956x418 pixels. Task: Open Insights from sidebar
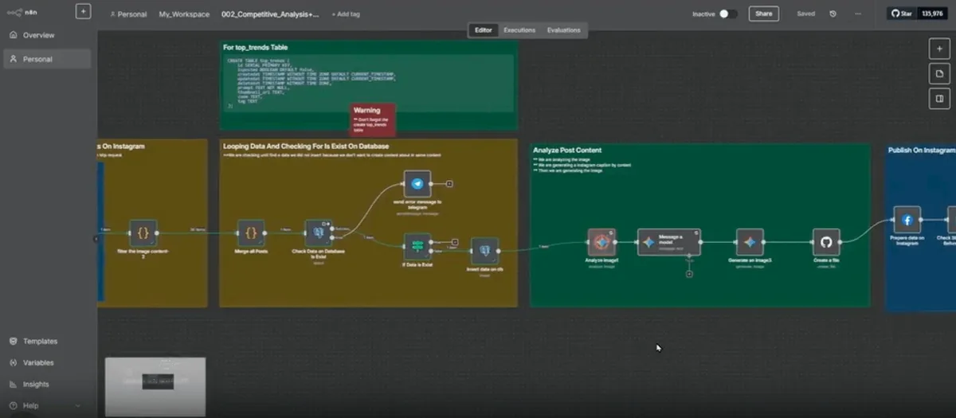pos(45,384)
